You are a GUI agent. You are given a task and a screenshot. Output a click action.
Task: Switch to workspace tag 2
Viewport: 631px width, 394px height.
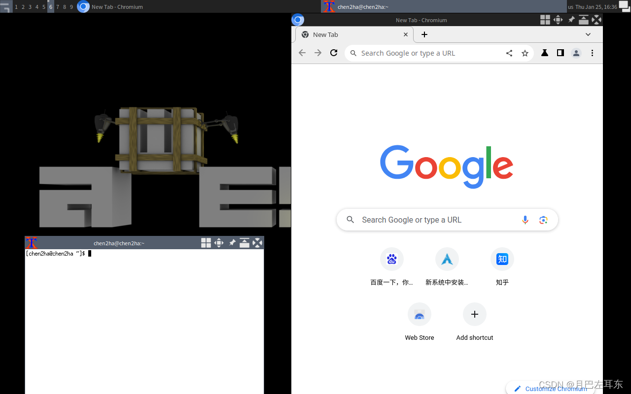(x=23, y=7)
